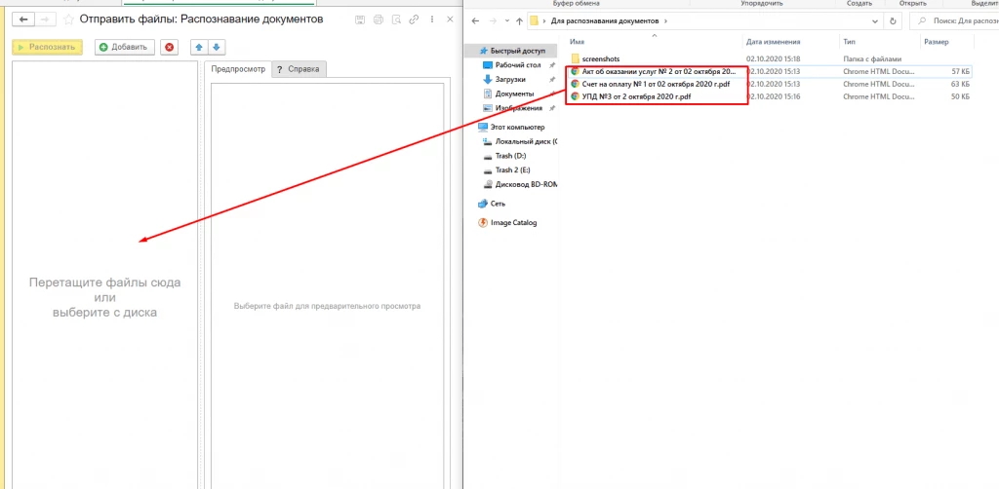Open Документы in navigation pane
This screenshot has height=489, width=999.
(515, 94)
